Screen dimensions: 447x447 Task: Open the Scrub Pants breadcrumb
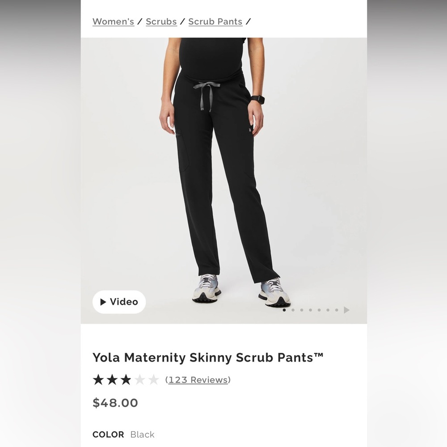(x=215, y=21)
